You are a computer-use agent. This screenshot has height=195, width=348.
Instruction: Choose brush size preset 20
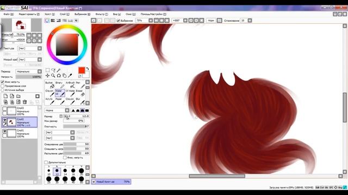click(x=81, y=172)
